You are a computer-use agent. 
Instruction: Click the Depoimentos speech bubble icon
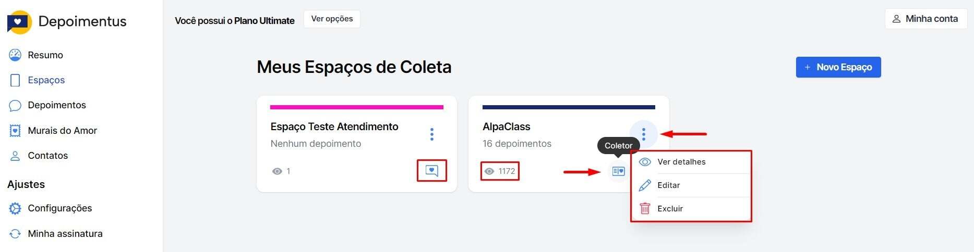coord(15,105)
